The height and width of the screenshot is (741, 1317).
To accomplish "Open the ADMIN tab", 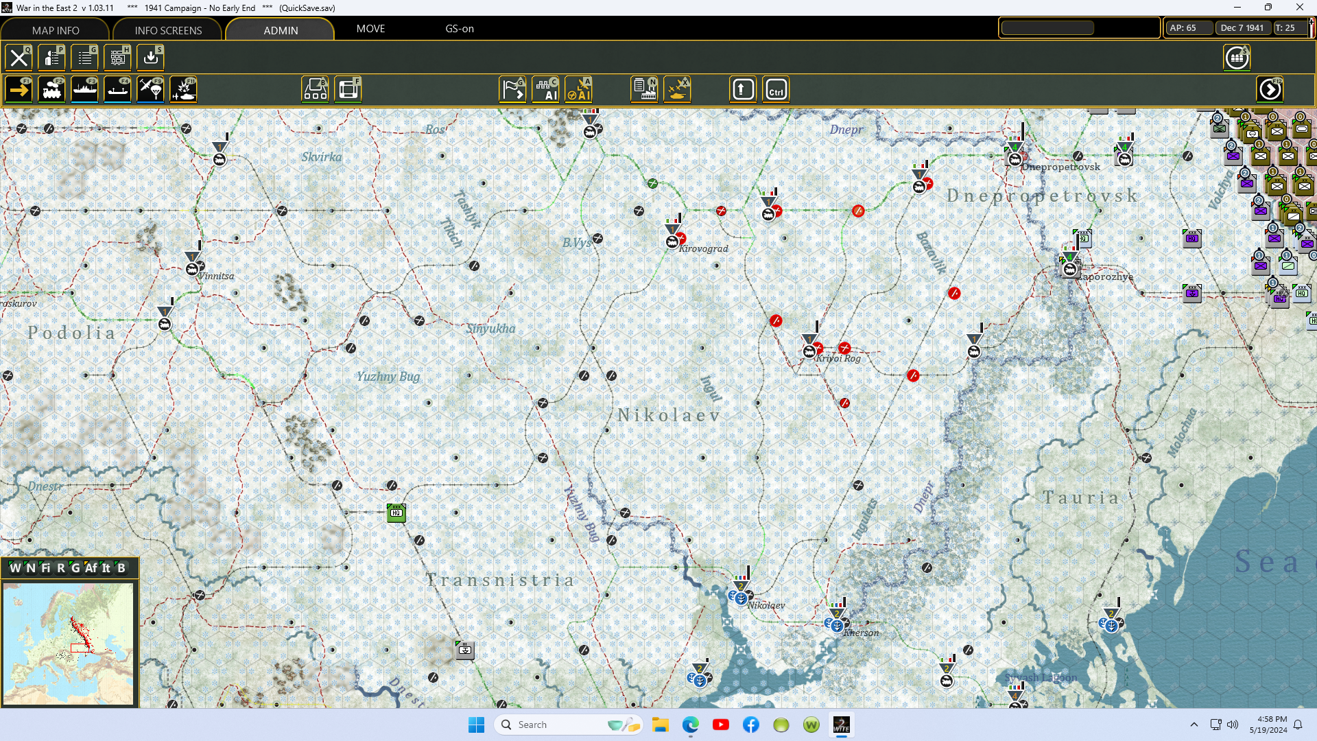I will [281, 30].
